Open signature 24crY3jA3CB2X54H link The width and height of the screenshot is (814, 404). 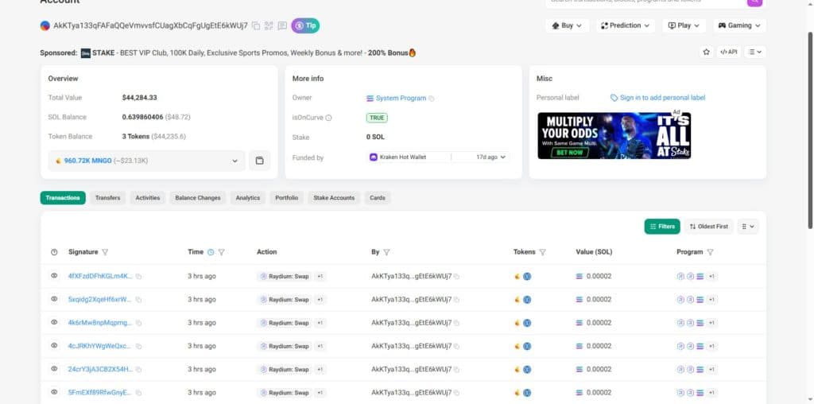click(x=100, y=369)
